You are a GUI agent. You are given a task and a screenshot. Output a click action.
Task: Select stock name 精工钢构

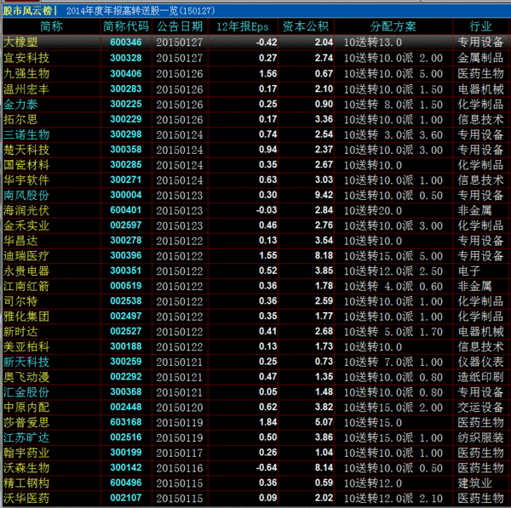click(x=26, y=483)
